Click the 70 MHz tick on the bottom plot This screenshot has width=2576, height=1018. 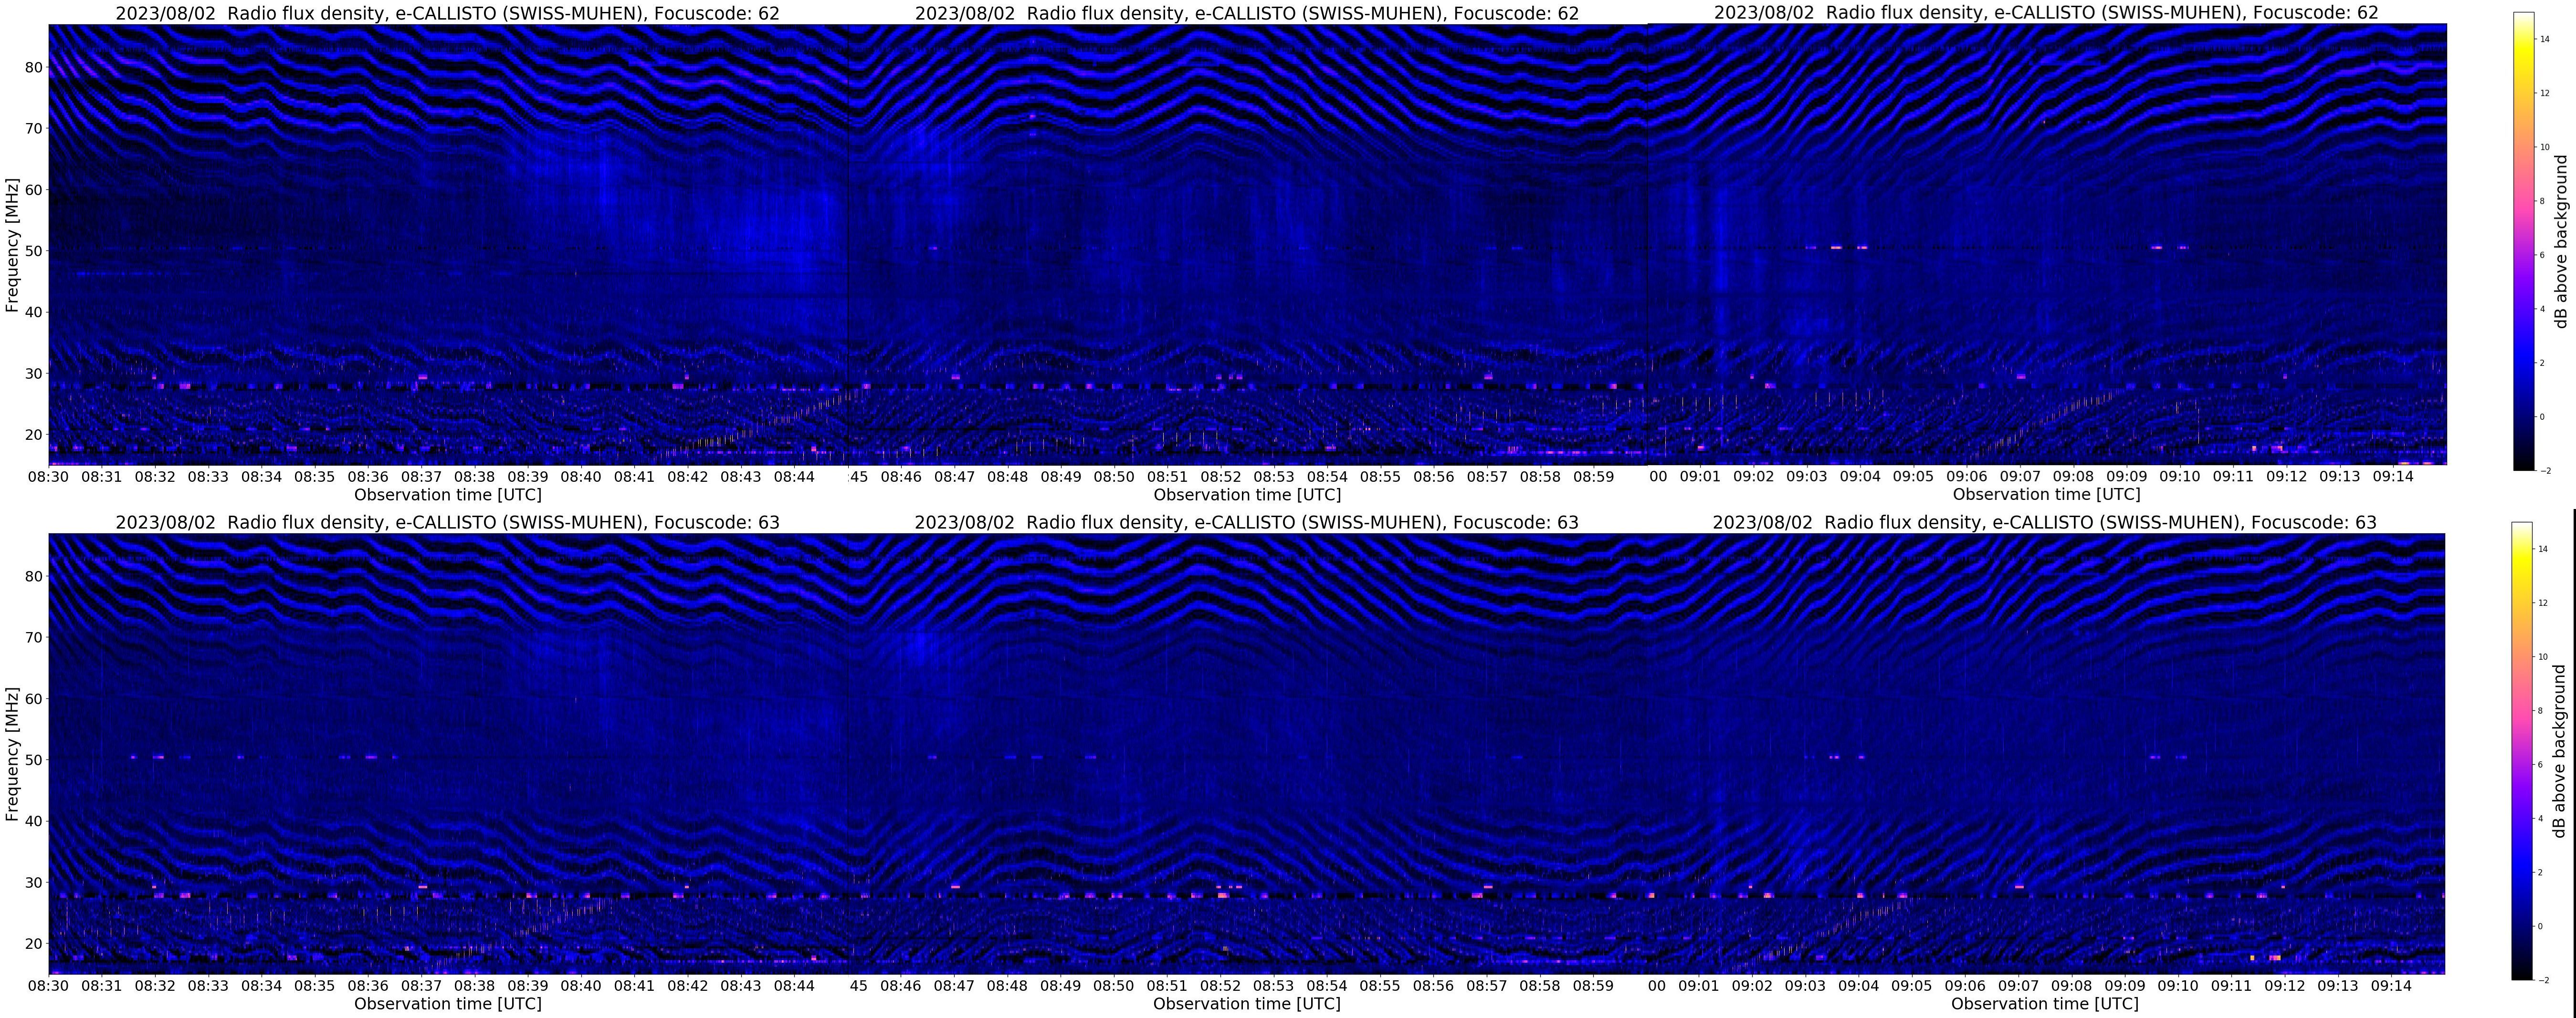(35, 637)
